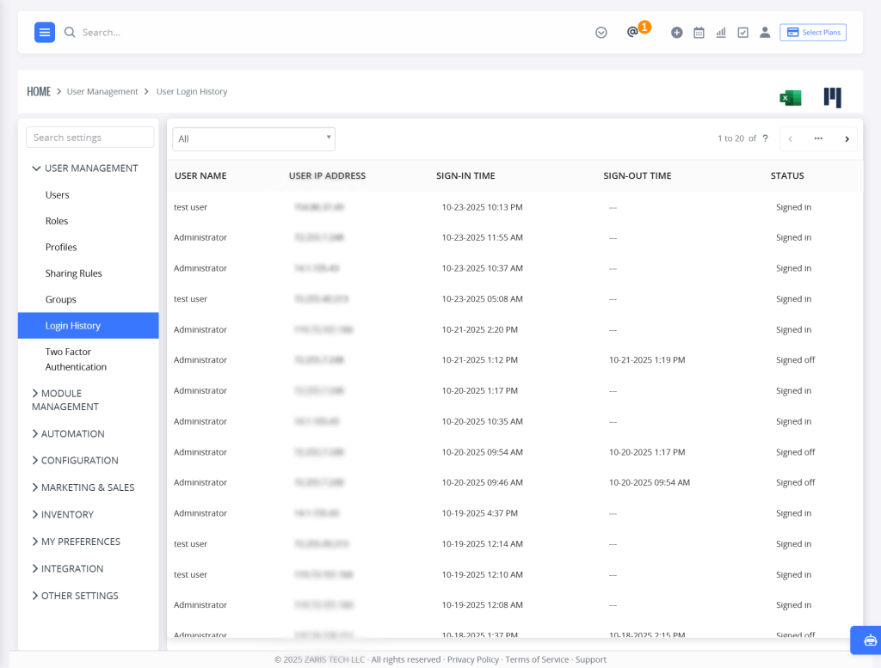Image resolution: width=881 pixels, height=668 pixels.
Task: Open Profiles settings page
Action: coord(61,247)
